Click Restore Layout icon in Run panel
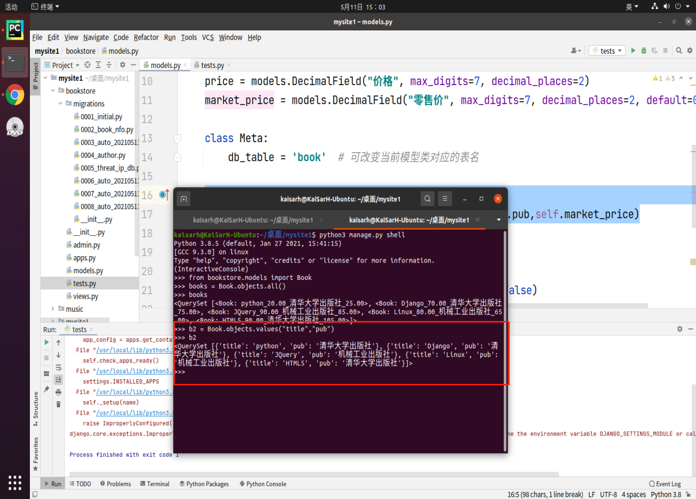696x499 pixels. pyautogui.click(x=46, y=373)
